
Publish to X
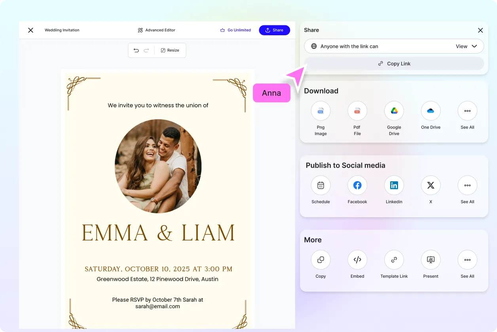[431, 185]
